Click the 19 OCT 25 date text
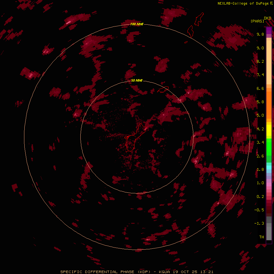Image resolution: width=274 pixels, height=274 pixels. 185,272
